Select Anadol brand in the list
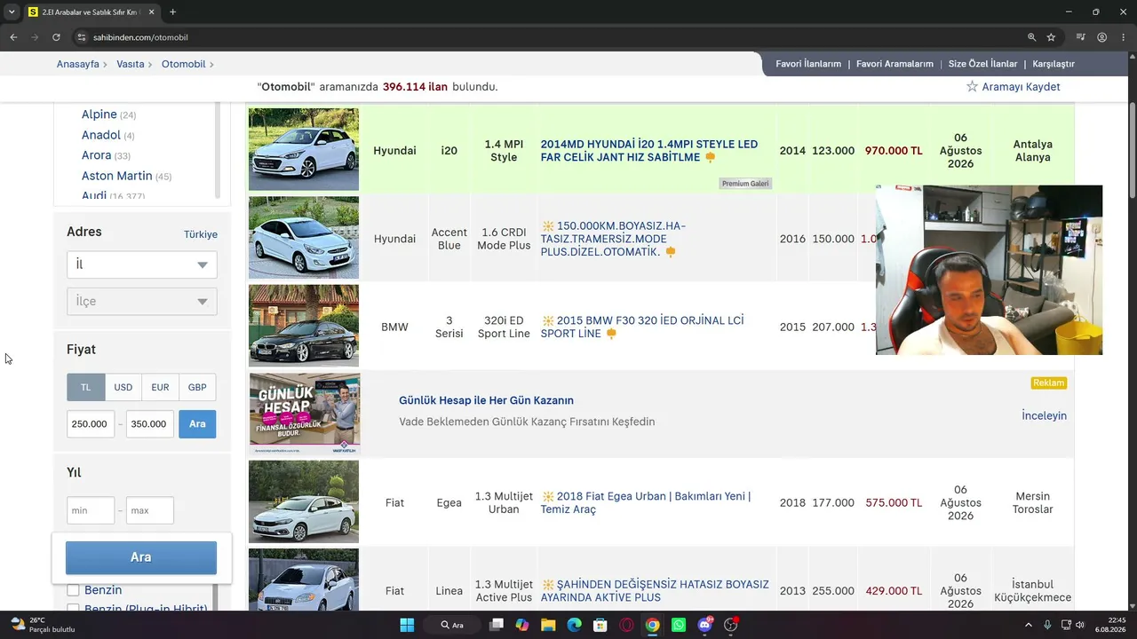The width and height of the screenshot is (1137, 639). pyautogui.click(x=101, y=135)
